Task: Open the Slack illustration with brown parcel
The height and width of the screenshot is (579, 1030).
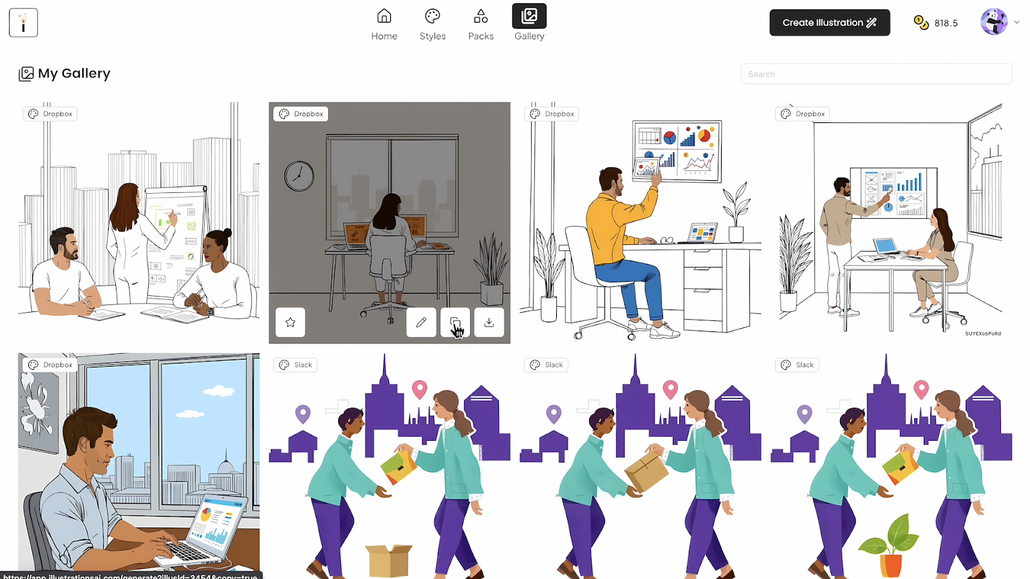Action: tap(641, 466)
